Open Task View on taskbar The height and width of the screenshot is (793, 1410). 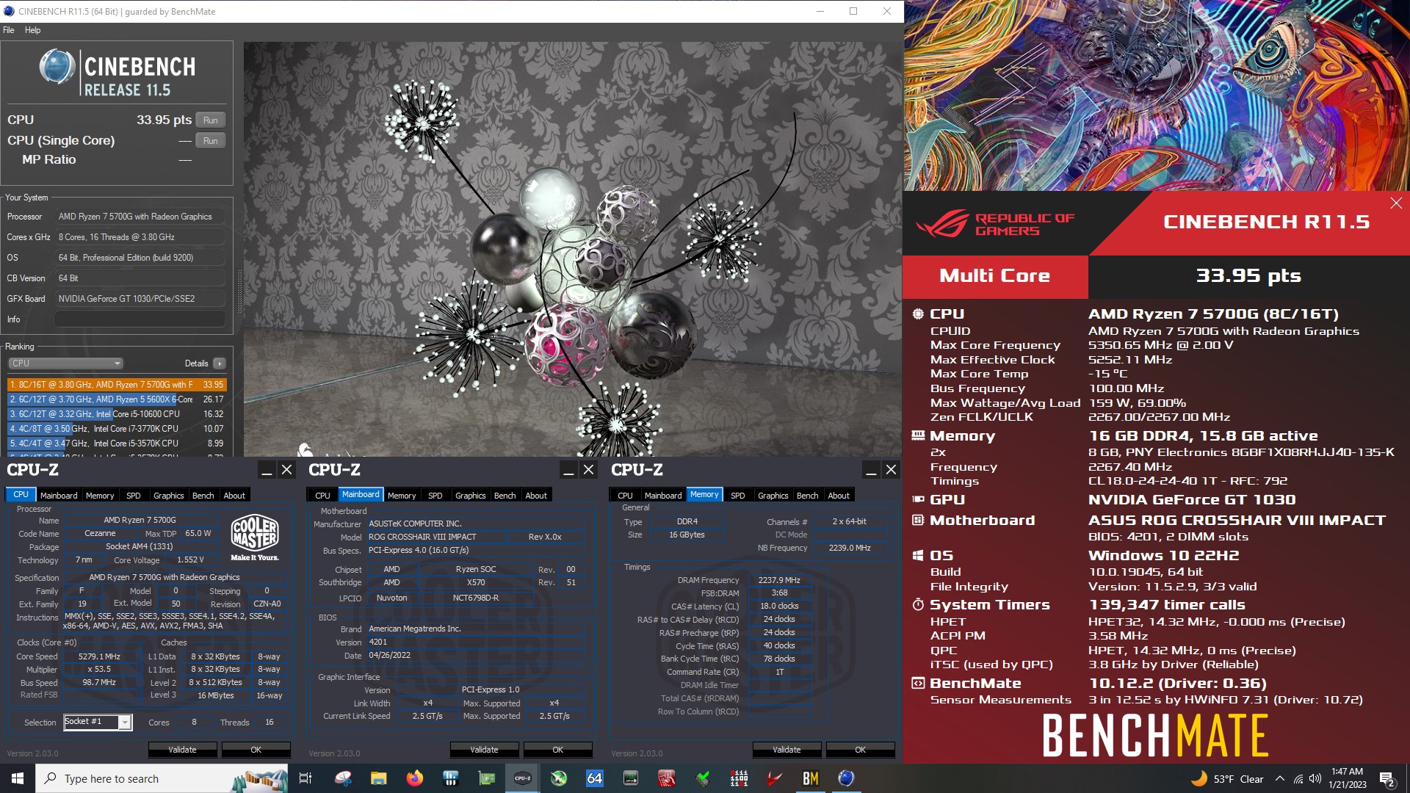(x=305, y=778)
